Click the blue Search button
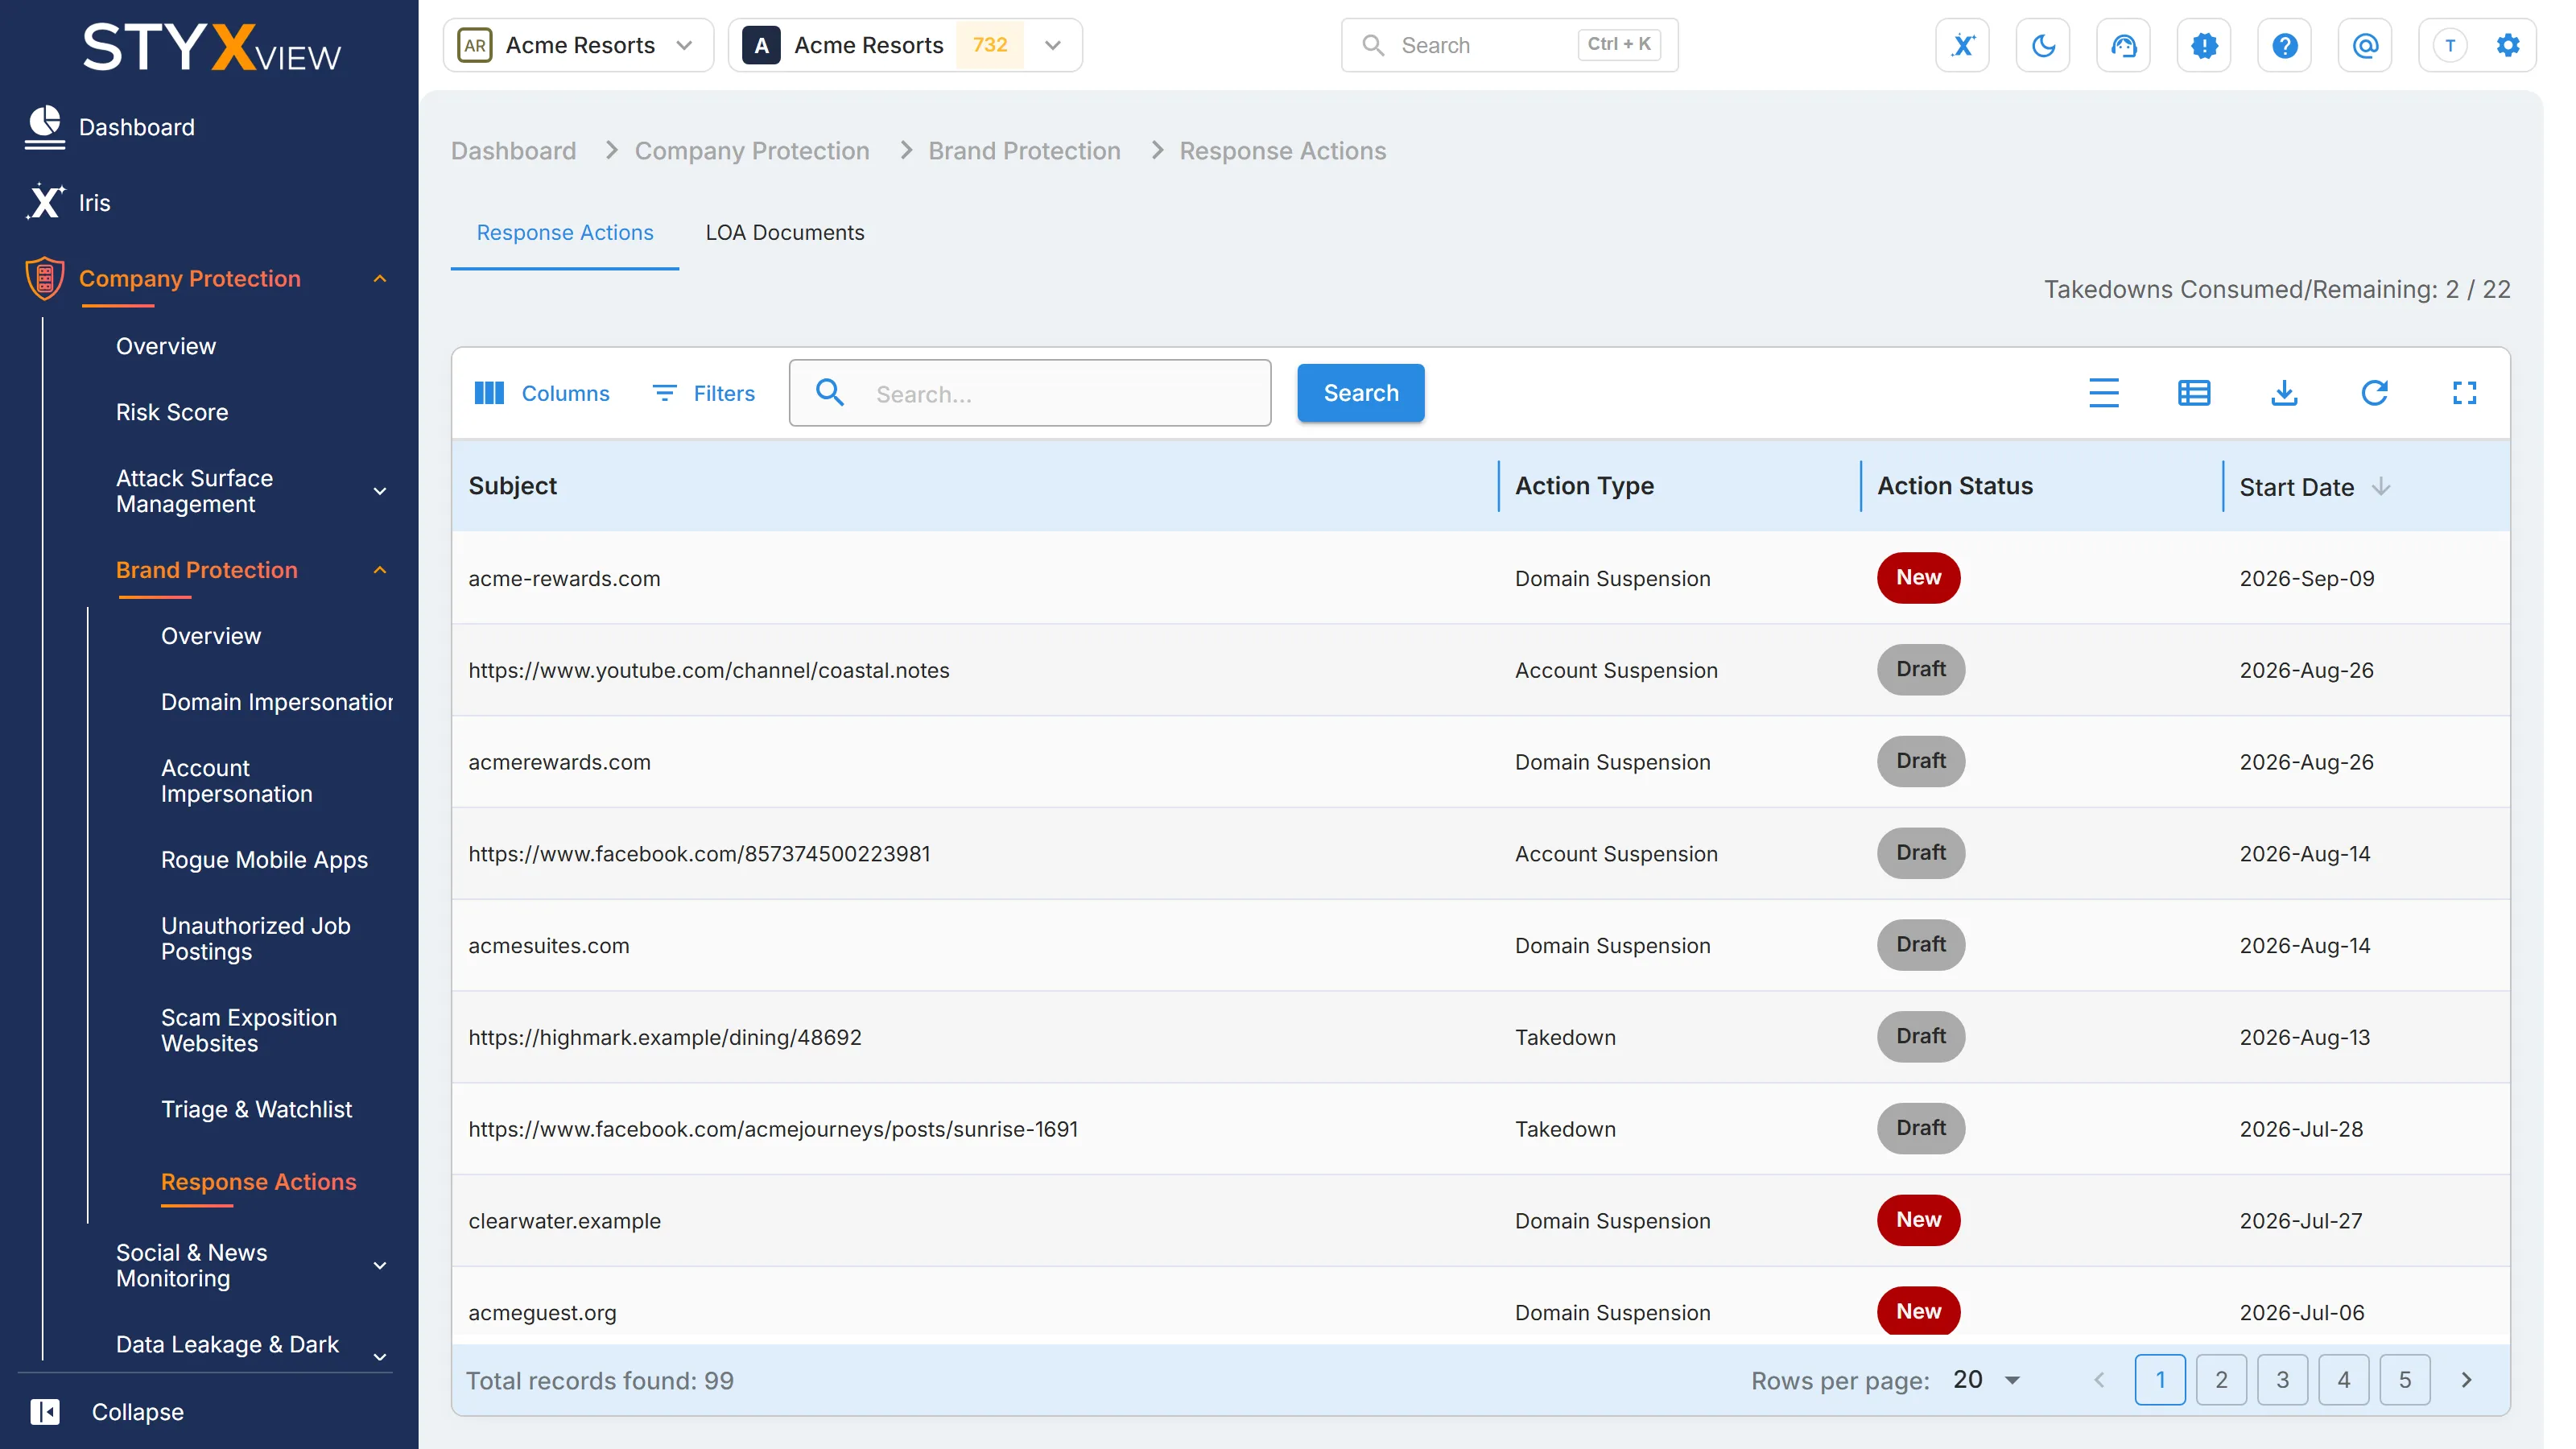This screenshot has height=1449, width=2576. tap(1361, 393)
